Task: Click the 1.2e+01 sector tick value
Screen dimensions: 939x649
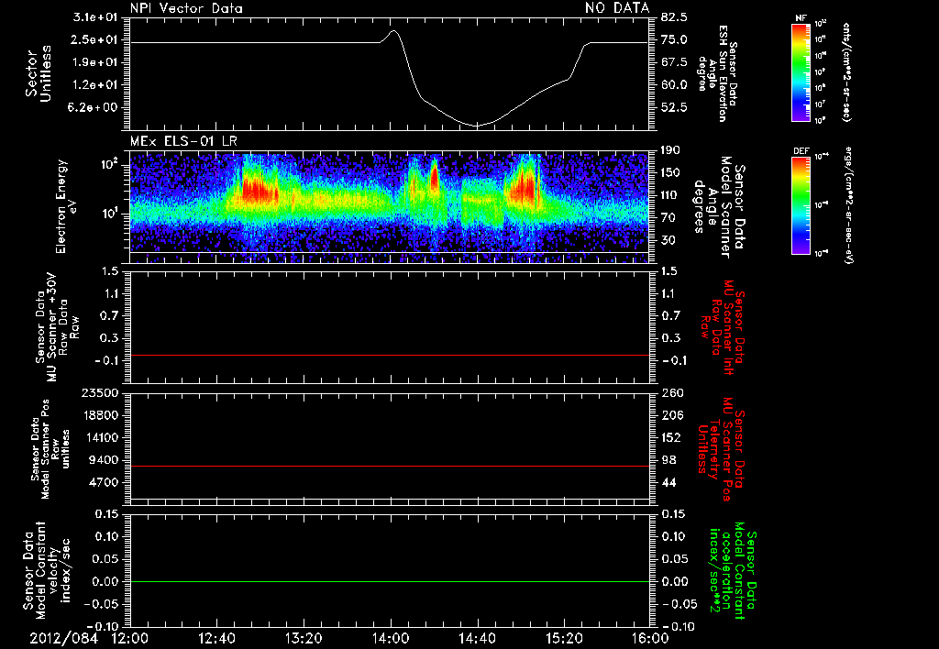Action: point(95,85)
